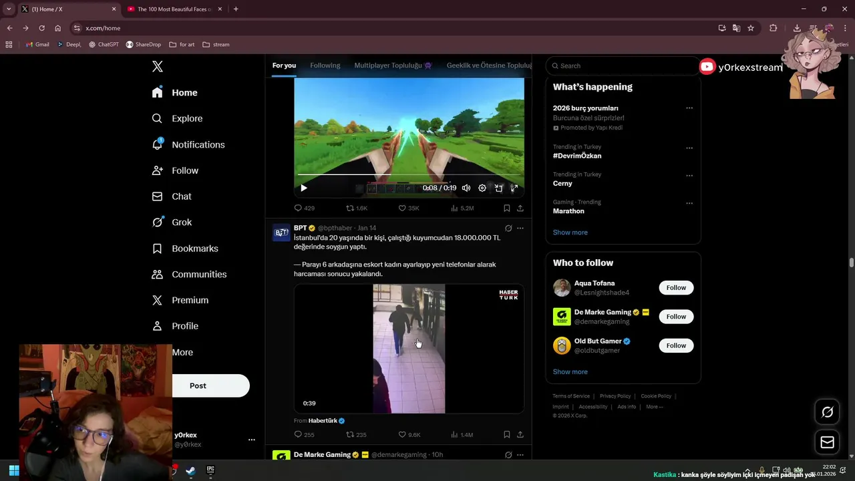Share the BPT post
Screen dimensions: 855x481
coord(520,435)
